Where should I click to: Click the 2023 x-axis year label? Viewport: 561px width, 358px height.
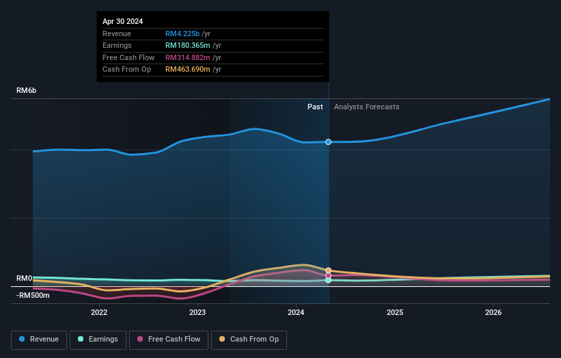coord(197,312)
